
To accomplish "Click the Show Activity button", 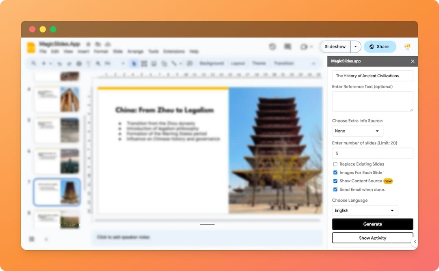I will (x=372, y=238).
